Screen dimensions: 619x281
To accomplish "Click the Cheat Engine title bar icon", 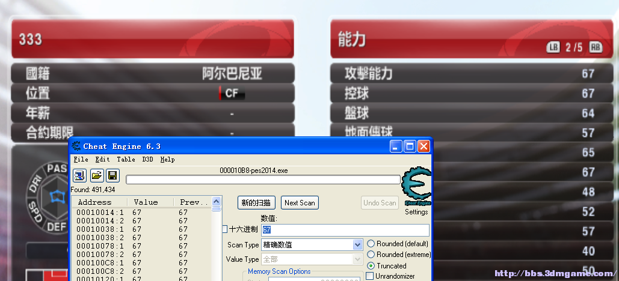I will coord(76,147).
